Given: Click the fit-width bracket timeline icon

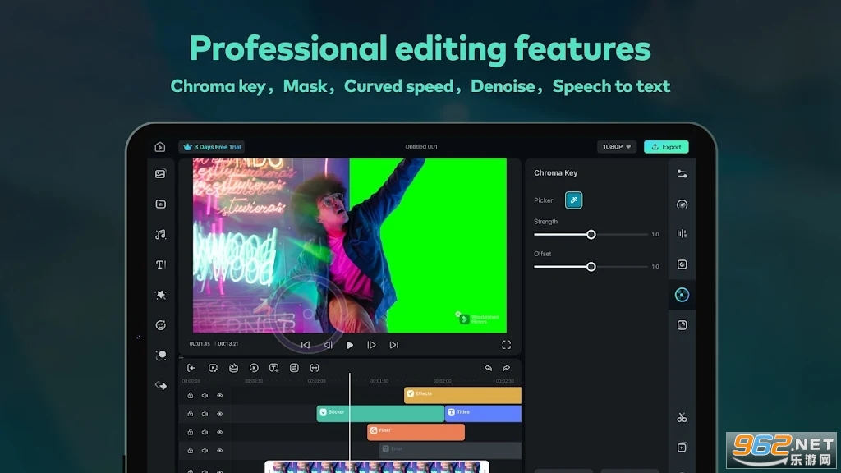Looking at the screenshot, I should 315,368.
